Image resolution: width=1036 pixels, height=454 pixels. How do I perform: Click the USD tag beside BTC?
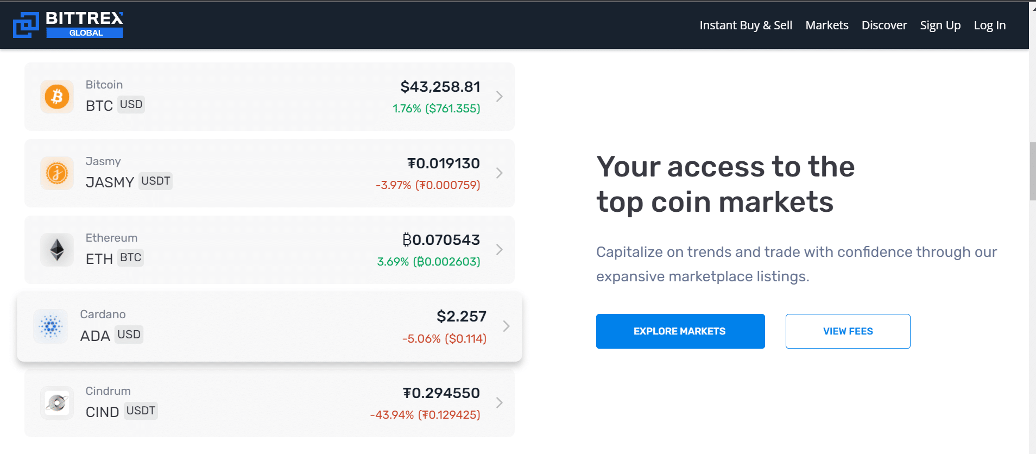point(131,104)
